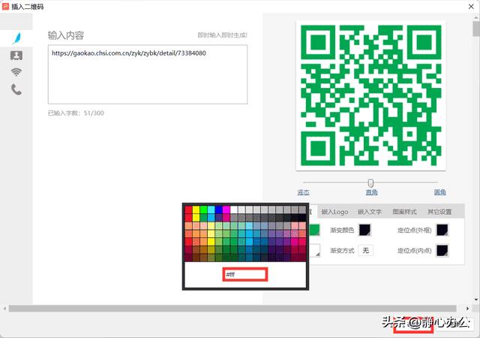Switch to the 图案样式 tab
This screenshot has width=480, height=338.
point(404,212)
